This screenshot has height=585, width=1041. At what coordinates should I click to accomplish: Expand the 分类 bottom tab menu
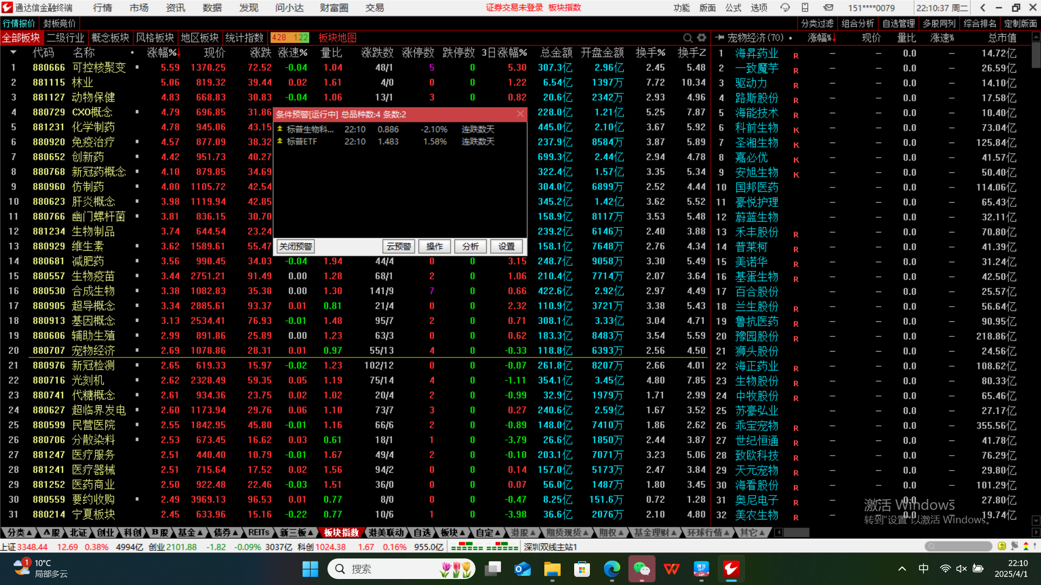tap(20, 532)
